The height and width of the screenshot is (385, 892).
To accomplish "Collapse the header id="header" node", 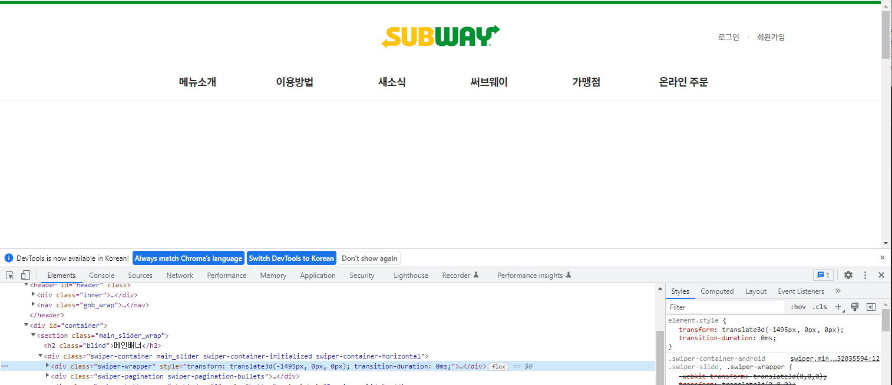I will click(x=27, y=285).
